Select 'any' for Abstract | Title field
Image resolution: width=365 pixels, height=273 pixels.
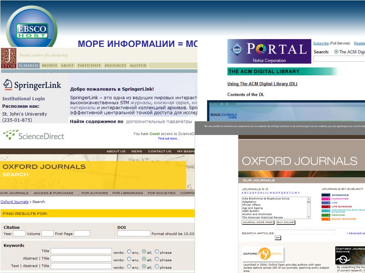(x=129, y=259)
